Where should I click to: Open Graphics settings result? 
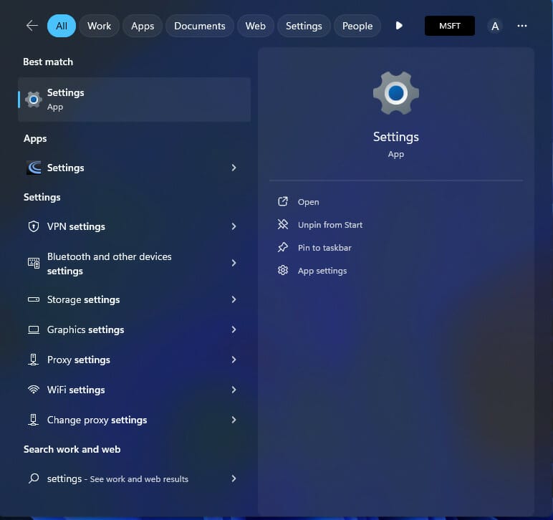135,329
